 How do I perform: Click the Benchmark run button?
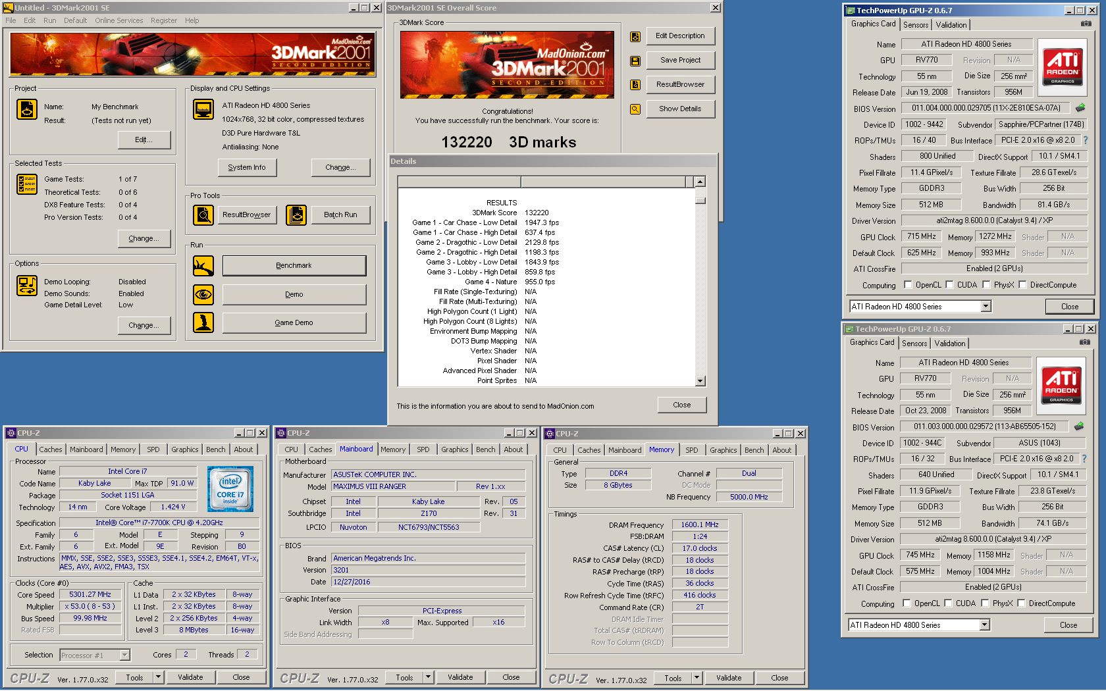point(294,266)
